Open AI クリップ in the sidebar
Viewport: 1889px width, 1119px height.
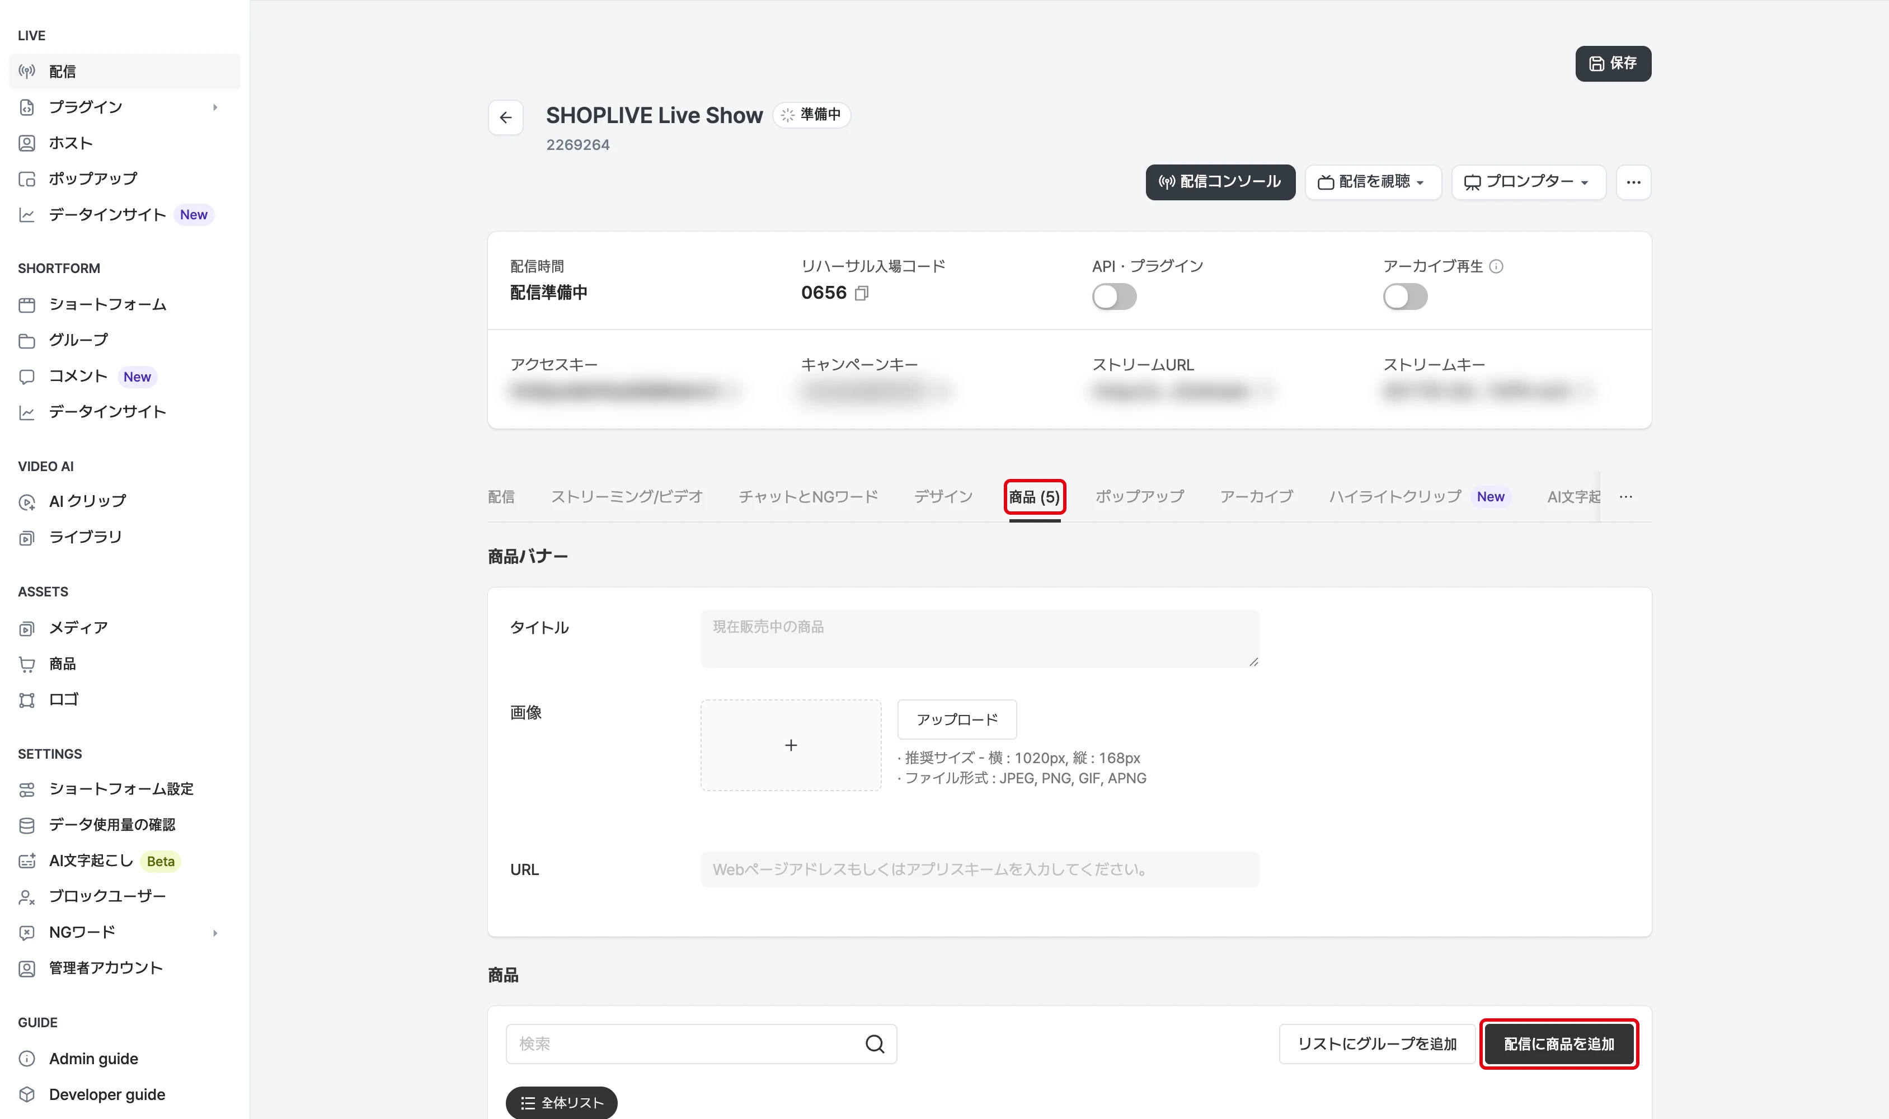124,501
